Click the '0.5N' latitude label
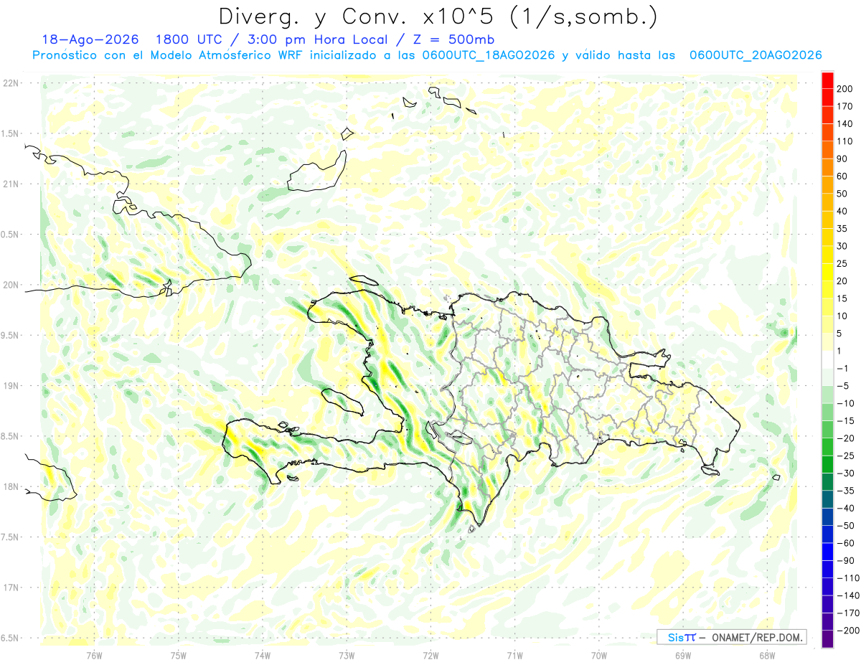 10,235
